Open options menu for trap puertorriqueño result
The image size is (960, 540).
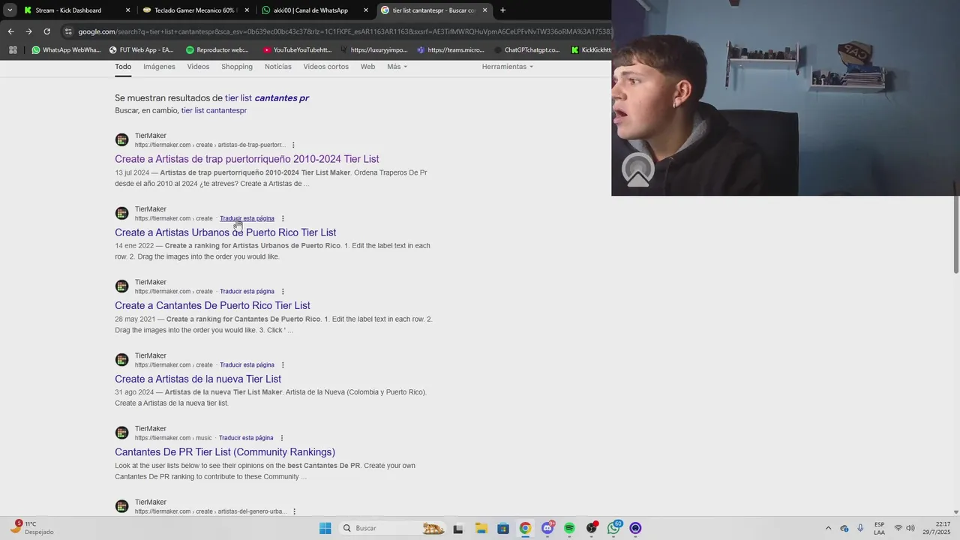(x=293, y=145)
